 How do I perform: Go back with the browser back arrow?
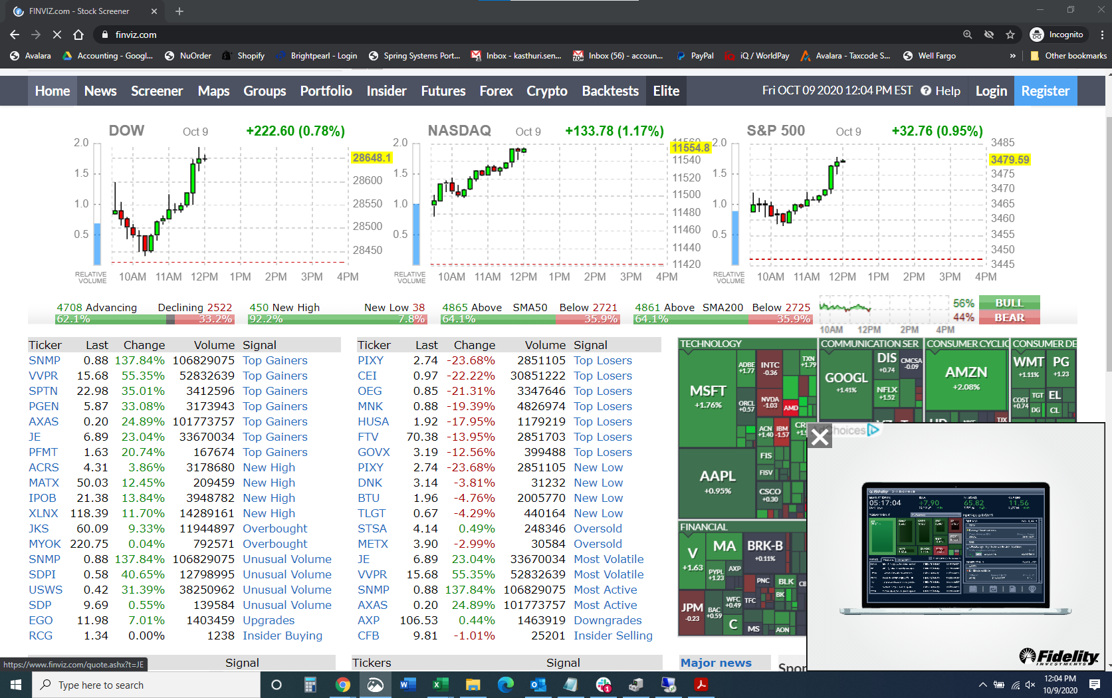pos(15,35)
